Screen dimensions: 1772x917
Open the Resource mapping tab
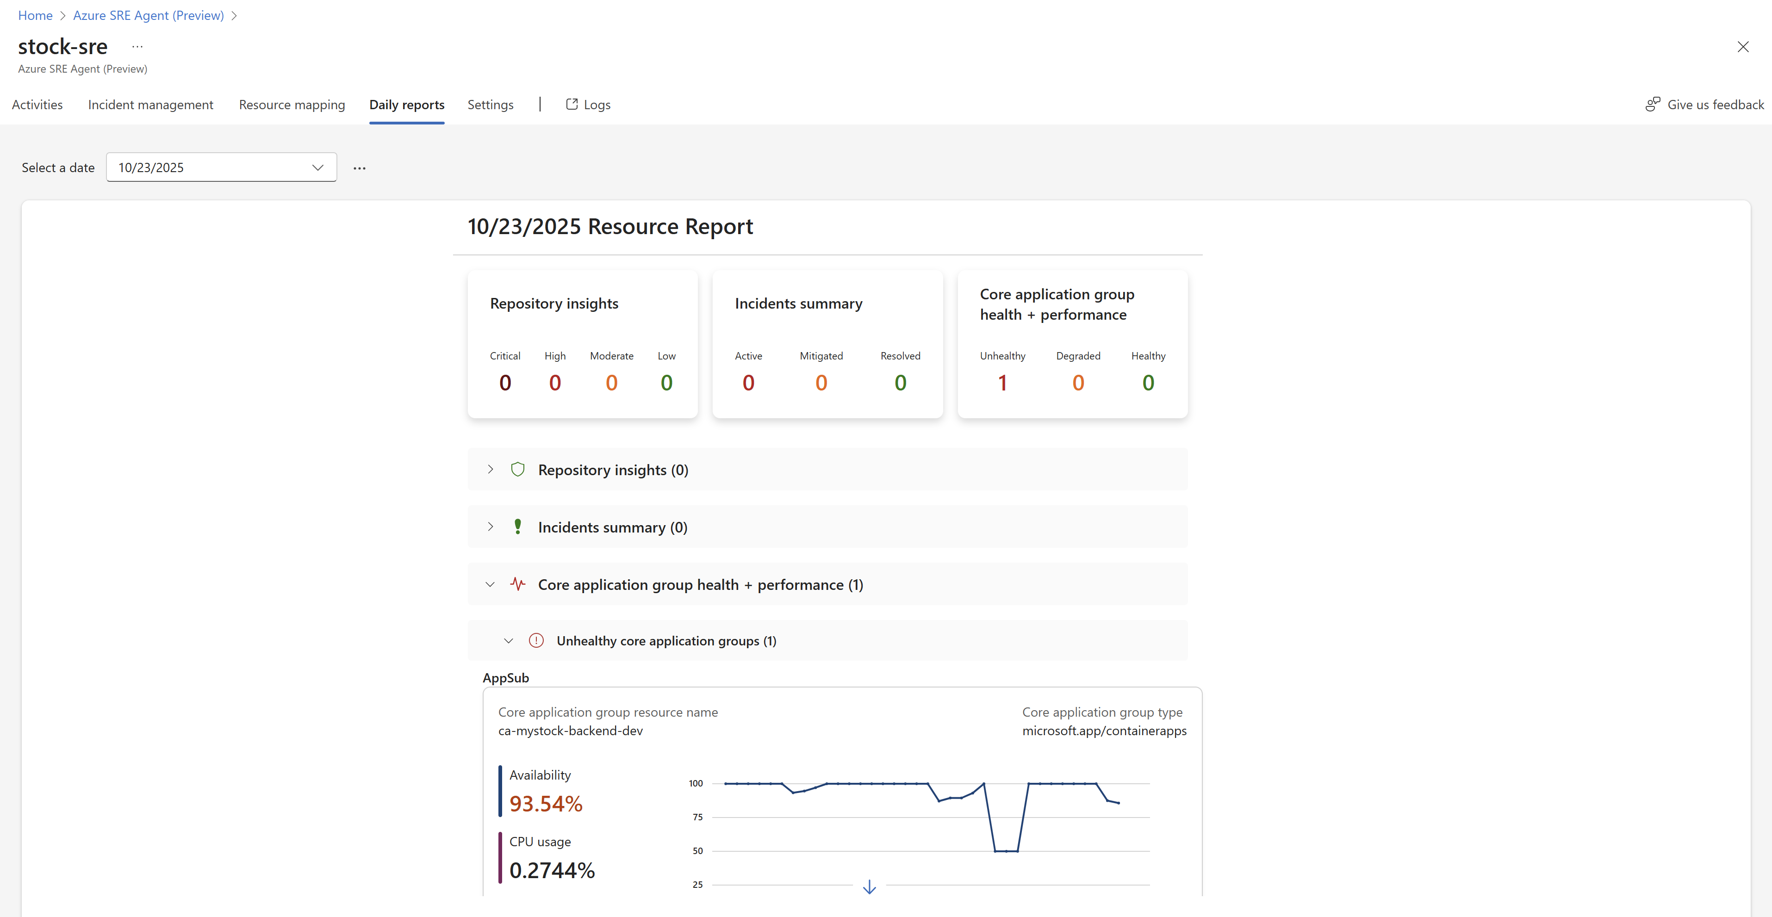coord(292,105)
